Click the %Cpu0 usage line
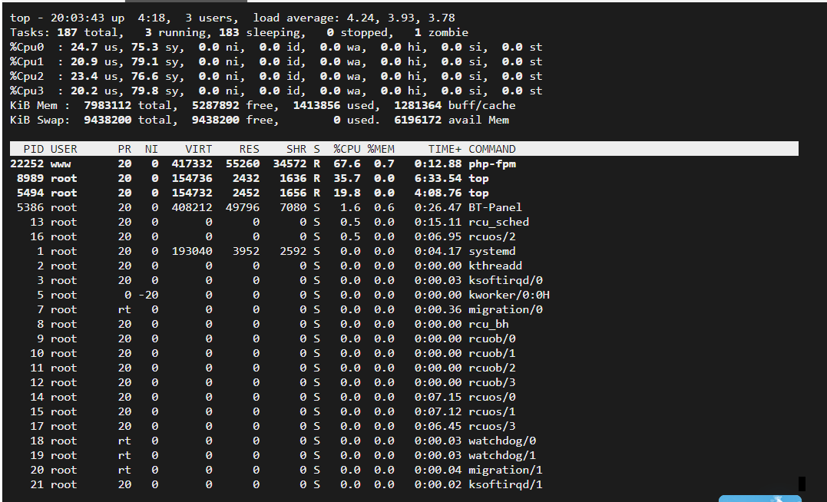This screenshot has height=502, width=827. [276, 47]
